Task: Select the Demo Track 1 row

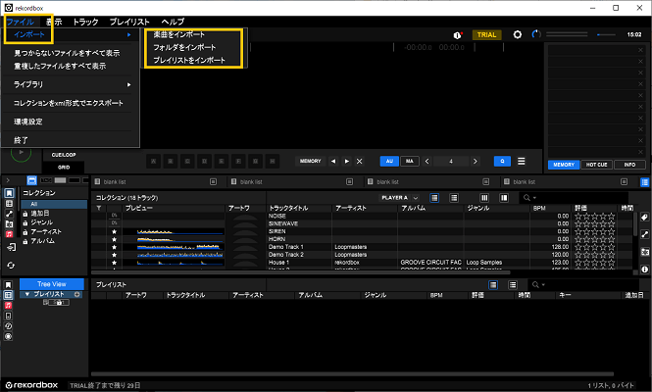Action: (364, 247)
